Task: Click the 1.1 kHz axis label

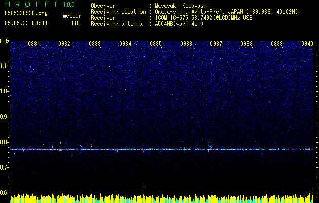Action: [x=5, y=66]
